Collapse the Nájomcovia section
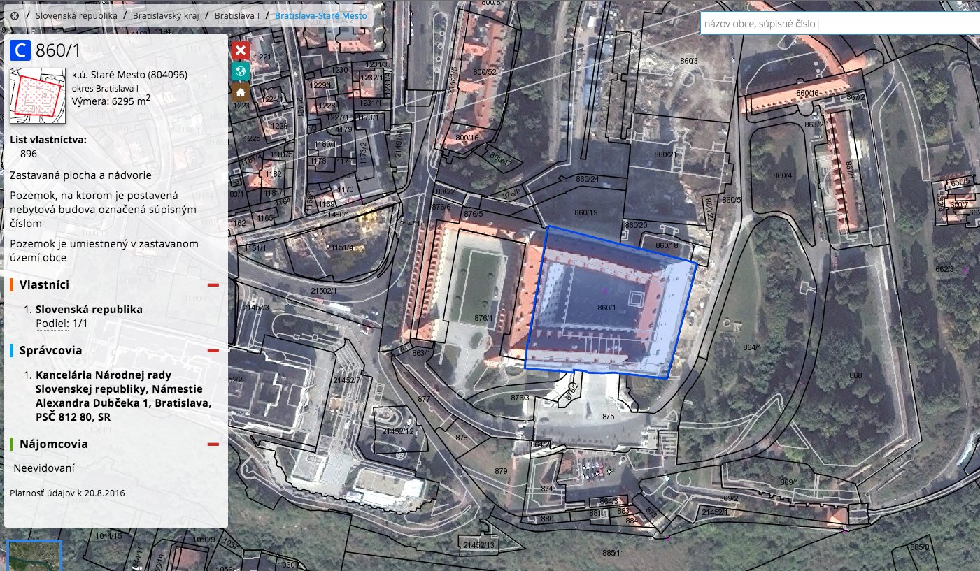 pos(213,444)
